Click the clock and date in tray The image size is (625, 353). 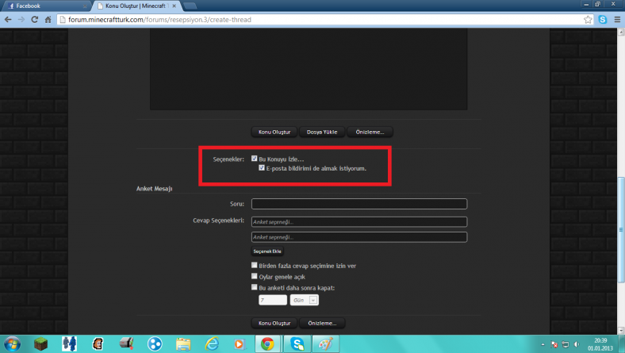point(600,344)
